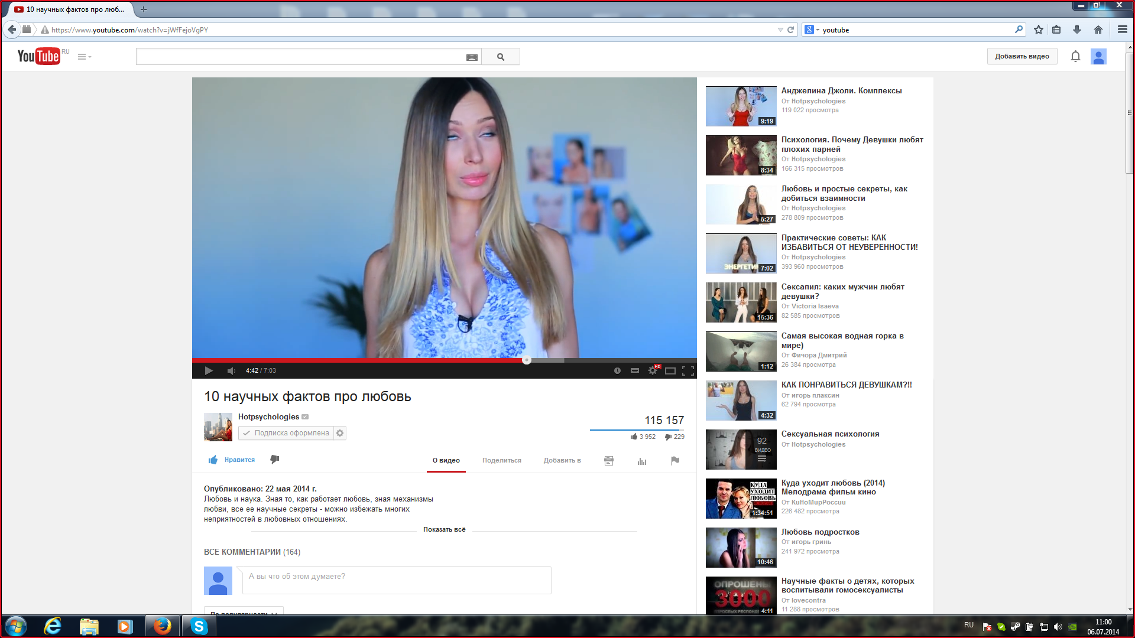This screenshot has height=638, width=1135.
Task: Open 'Сексапил: каких мужчин любят девушки?' video
Action: point(842,291)
